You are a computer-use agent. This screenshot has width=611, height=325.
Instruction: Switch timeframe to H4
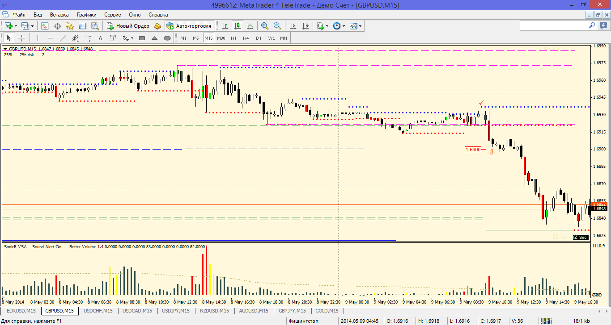click(x=246, y=38)
